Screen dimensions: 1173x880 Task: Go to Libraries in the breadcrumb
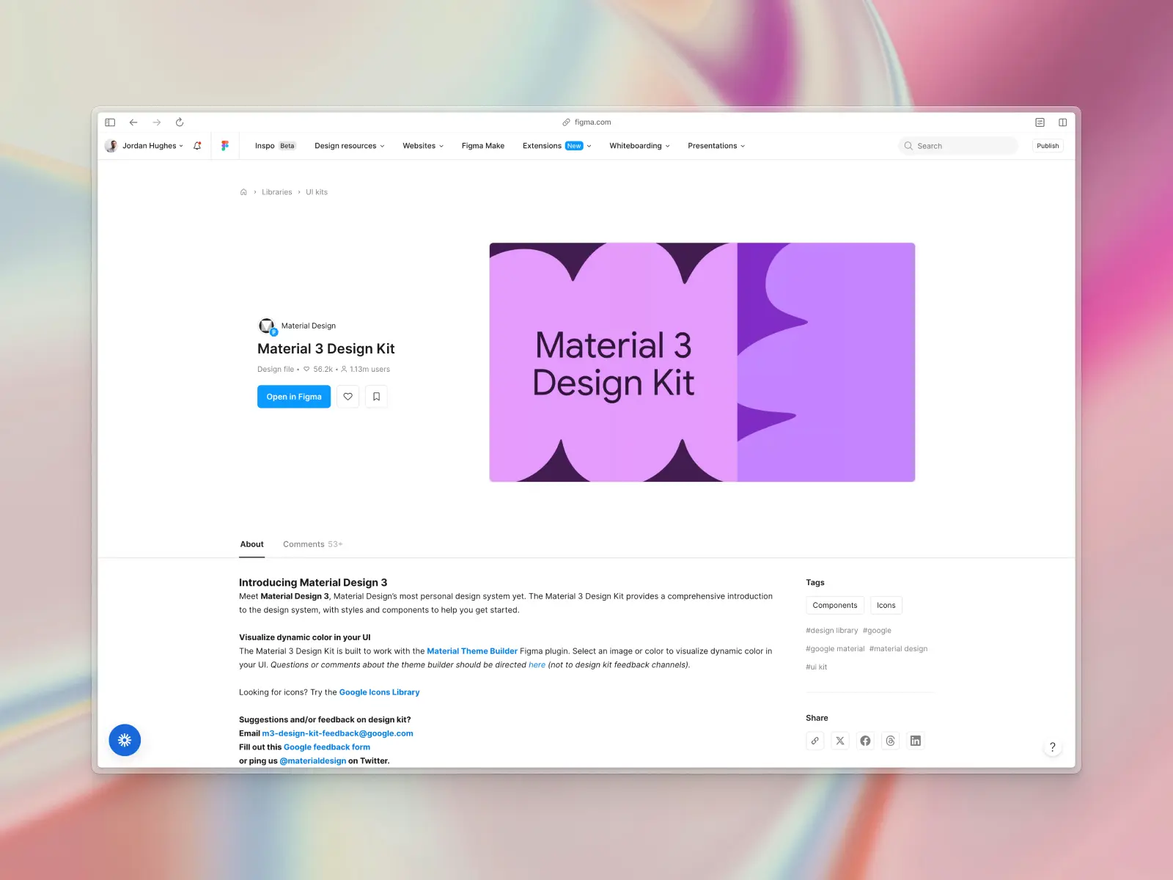point(276,192)
